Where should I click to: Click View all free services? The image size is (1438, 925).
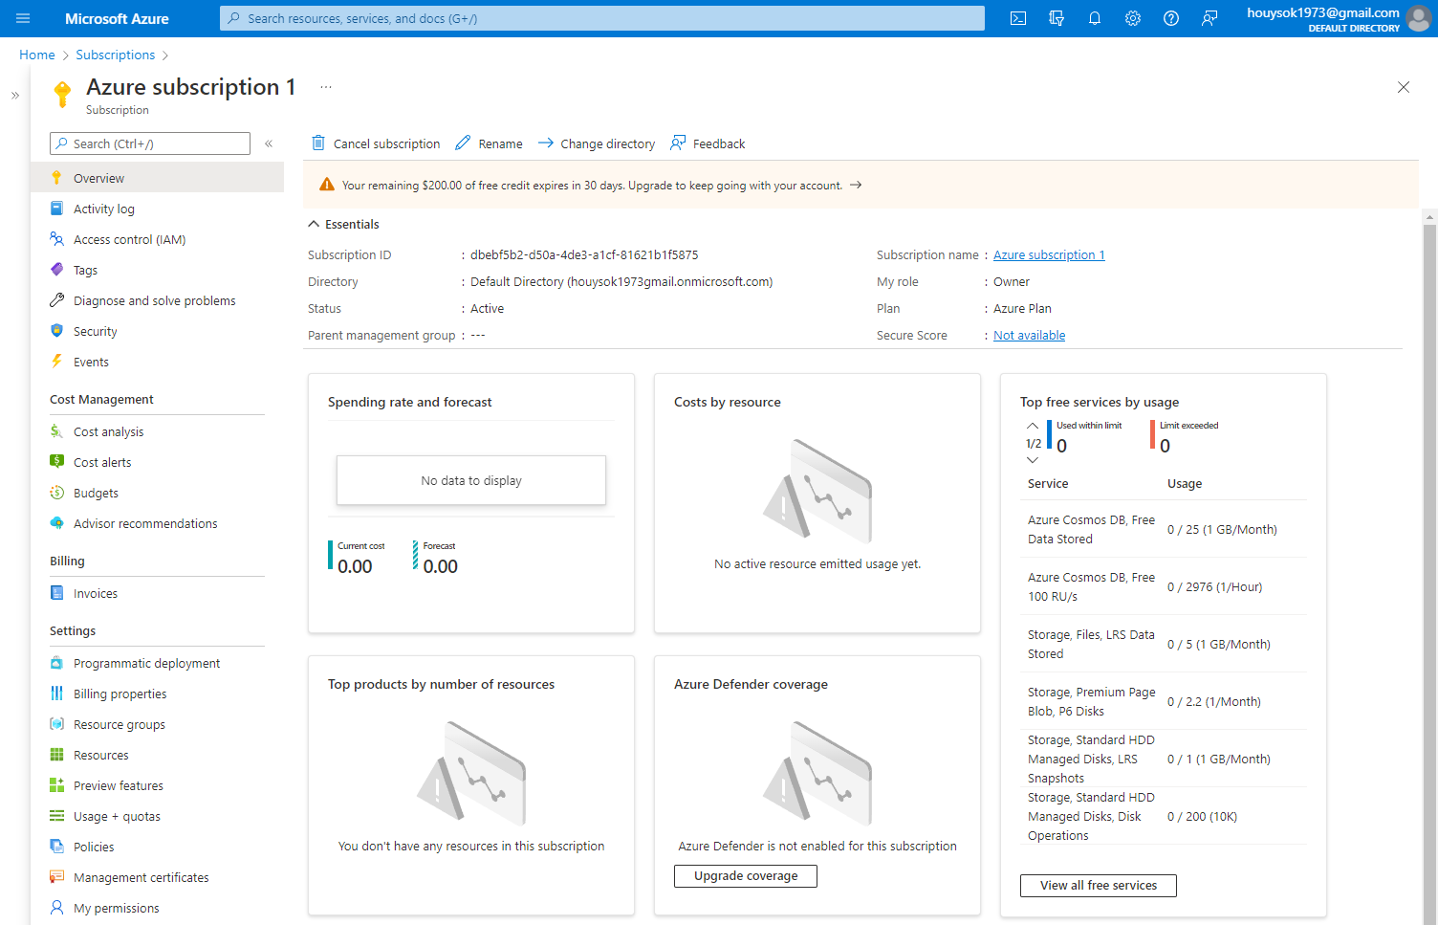1098,885
